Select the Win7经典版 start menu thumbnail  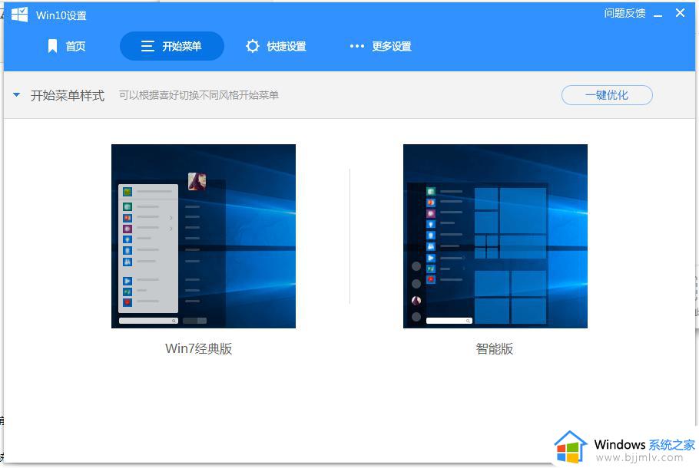tap(204, 236)
